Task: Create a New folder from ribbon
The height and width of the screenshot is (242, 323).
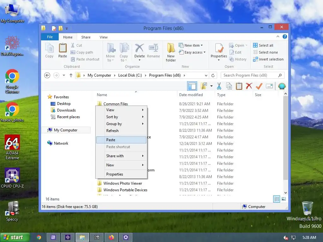Action: [x=171, y=52]
